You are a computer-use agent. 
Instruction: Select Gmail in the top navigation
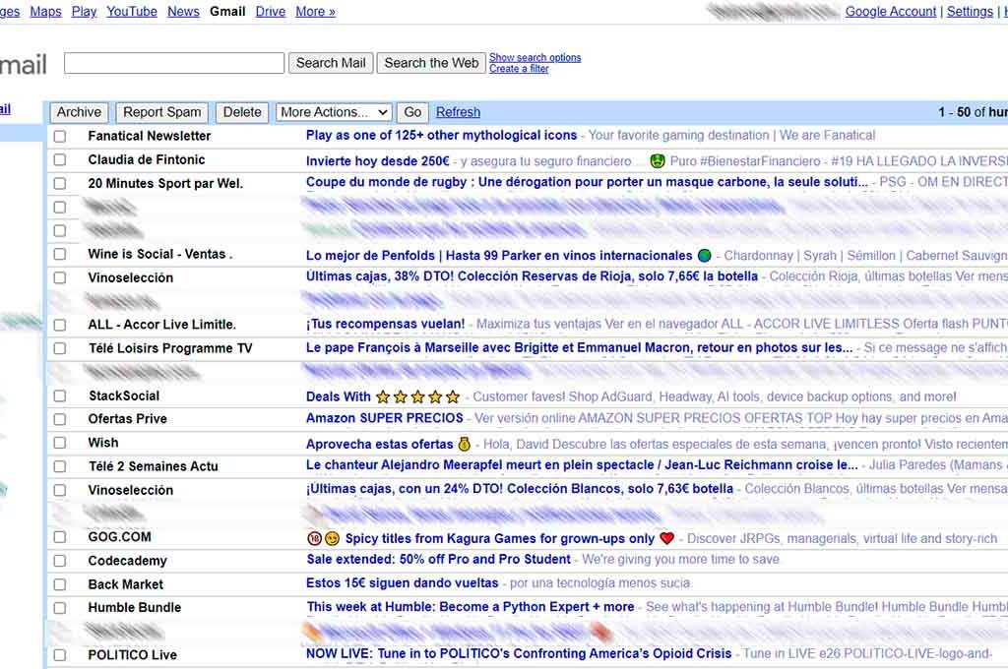227,12
